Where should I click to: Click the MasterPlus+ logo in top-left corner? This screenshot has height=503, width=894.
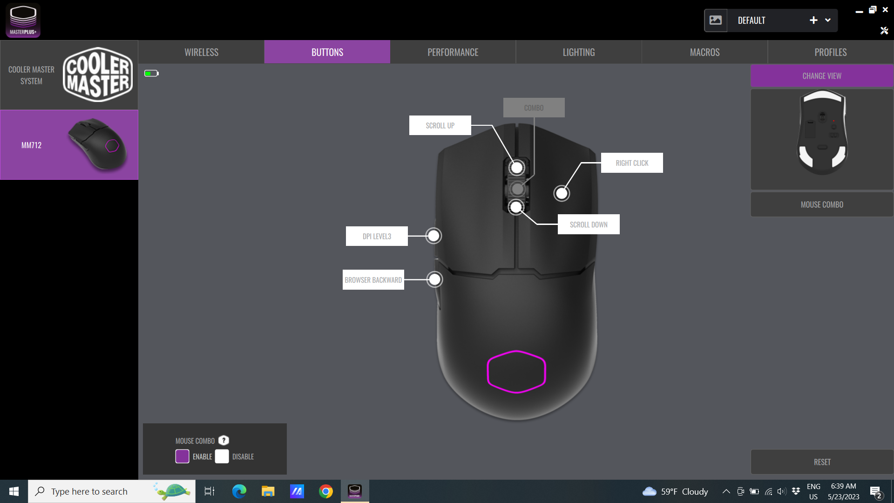pos(23,20)
